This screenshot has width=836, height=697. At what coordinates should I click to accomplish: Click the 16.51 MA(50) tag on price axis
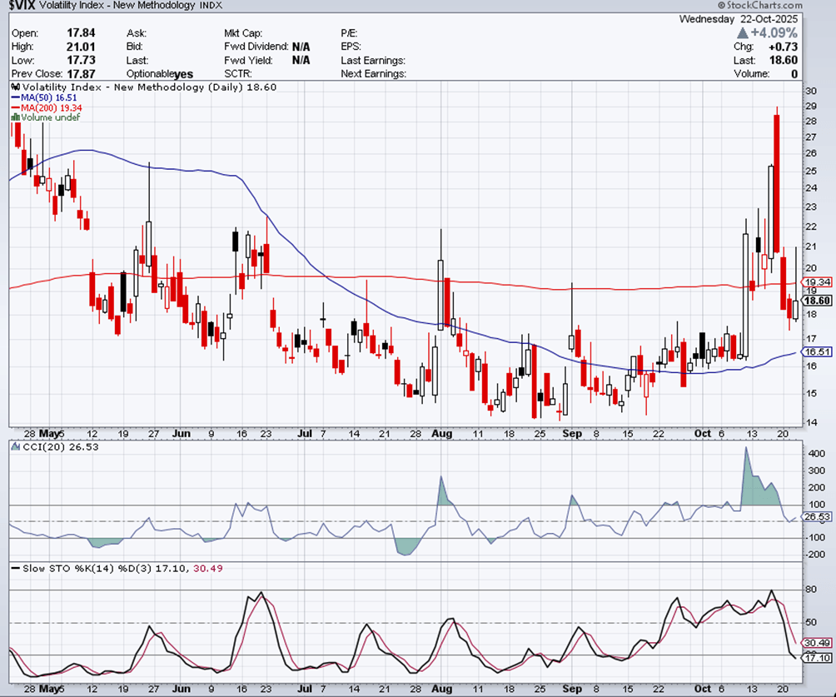(819, 352)
